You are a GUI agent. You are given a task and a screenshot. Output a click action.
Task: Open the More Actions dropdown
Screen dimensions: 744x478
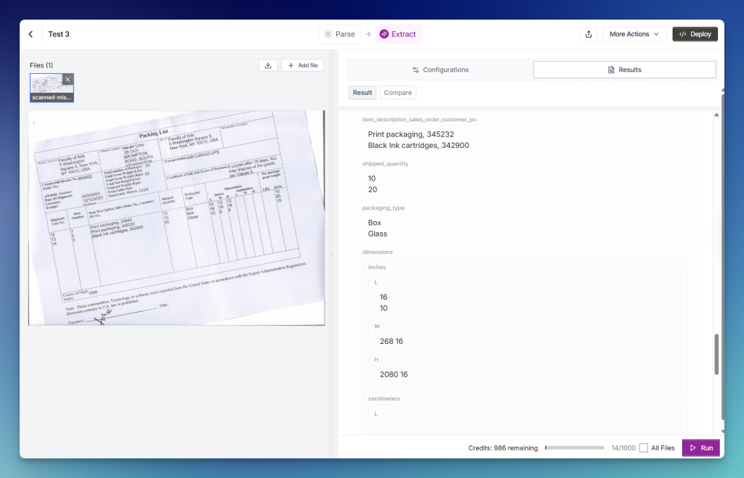tap(634, 34)
